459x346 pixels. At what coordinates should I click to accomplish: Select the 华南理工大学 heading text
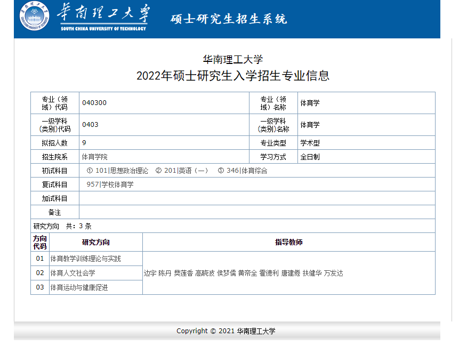[233, 59]
